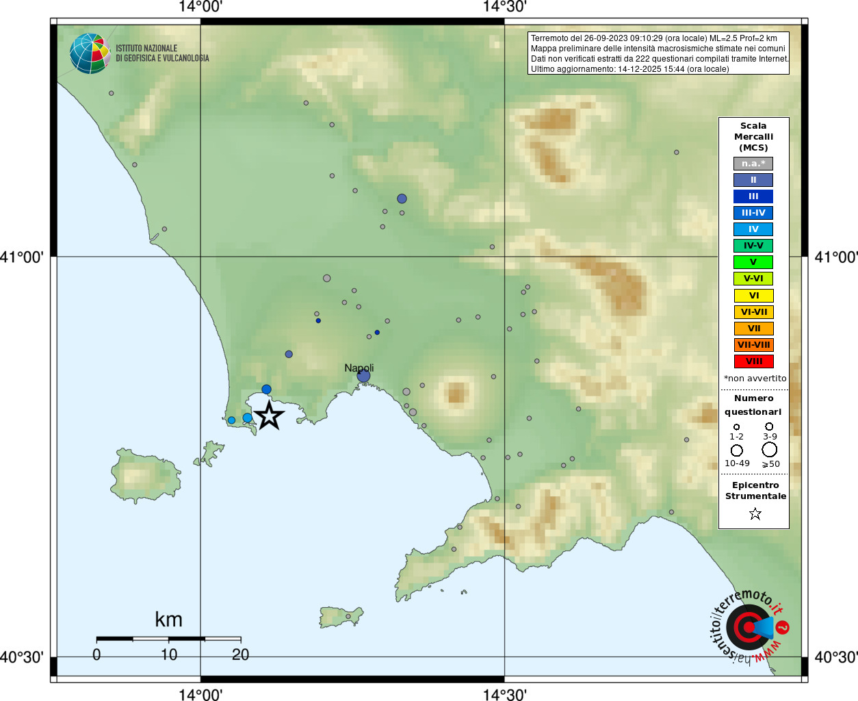Click the gray n.a.* legend swatch
Image resolution: width=858 pixels, height=701 pixels.
point(753,164)
